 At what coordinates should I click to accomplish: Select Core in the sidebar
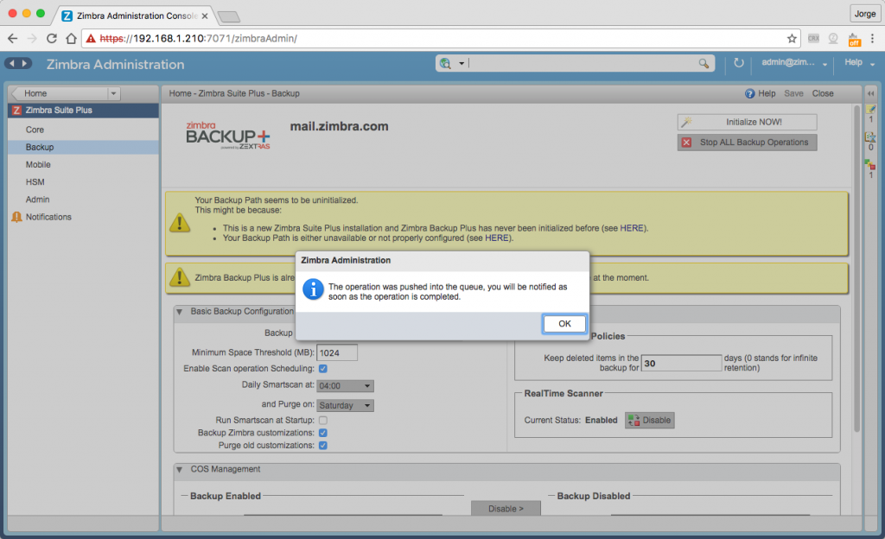pos(83,130)
